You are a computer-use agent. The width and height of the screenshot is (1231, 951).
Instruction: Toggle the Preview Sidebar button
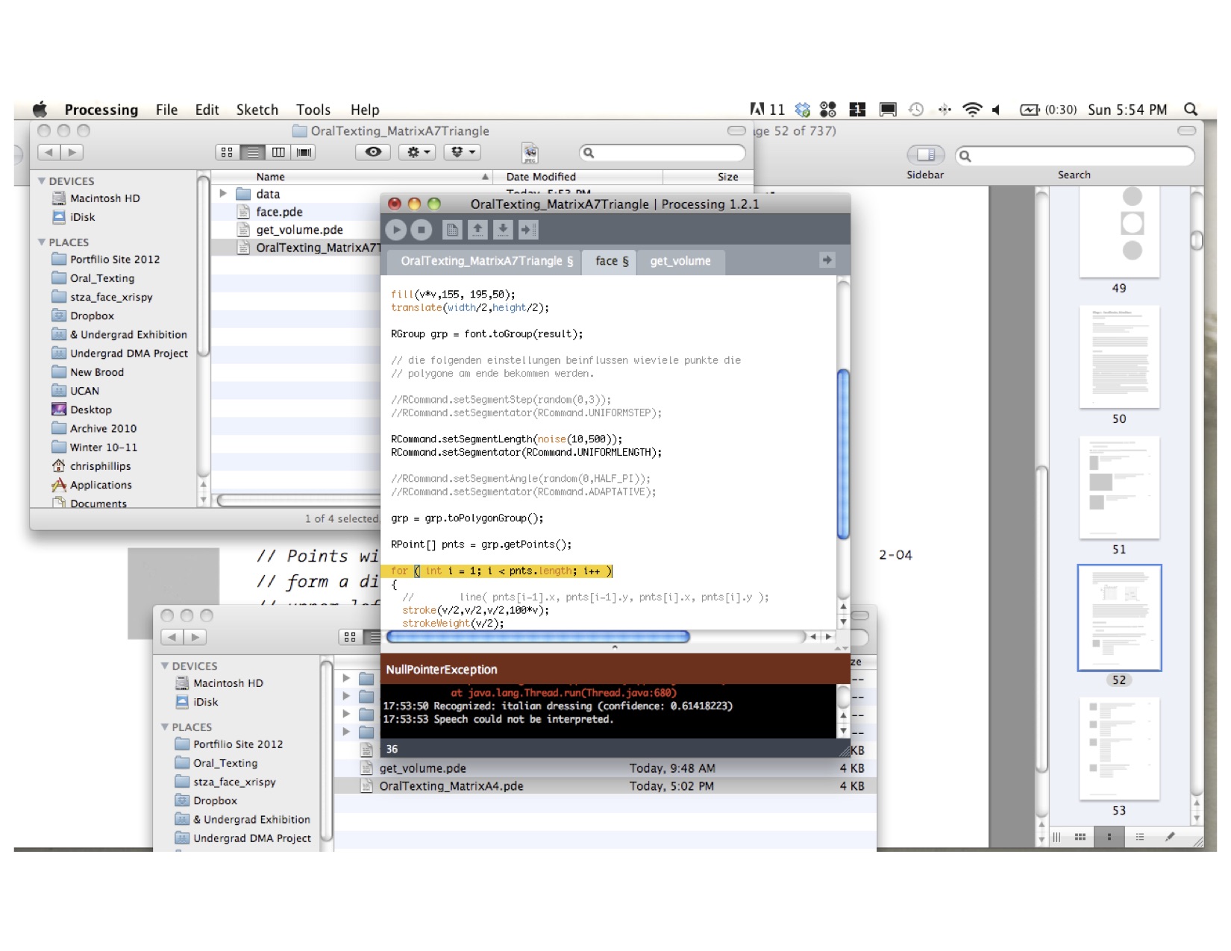925,155
